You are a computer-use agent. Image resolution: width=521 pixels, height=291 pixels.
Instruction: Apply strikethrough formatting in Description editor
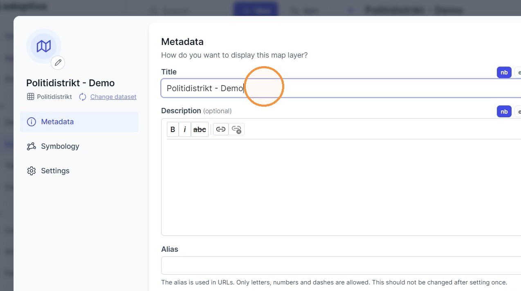point(200,130)
